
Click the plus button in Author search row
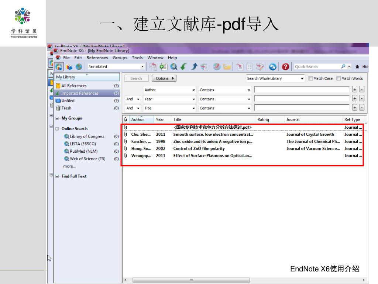click(x=355, y=89)
